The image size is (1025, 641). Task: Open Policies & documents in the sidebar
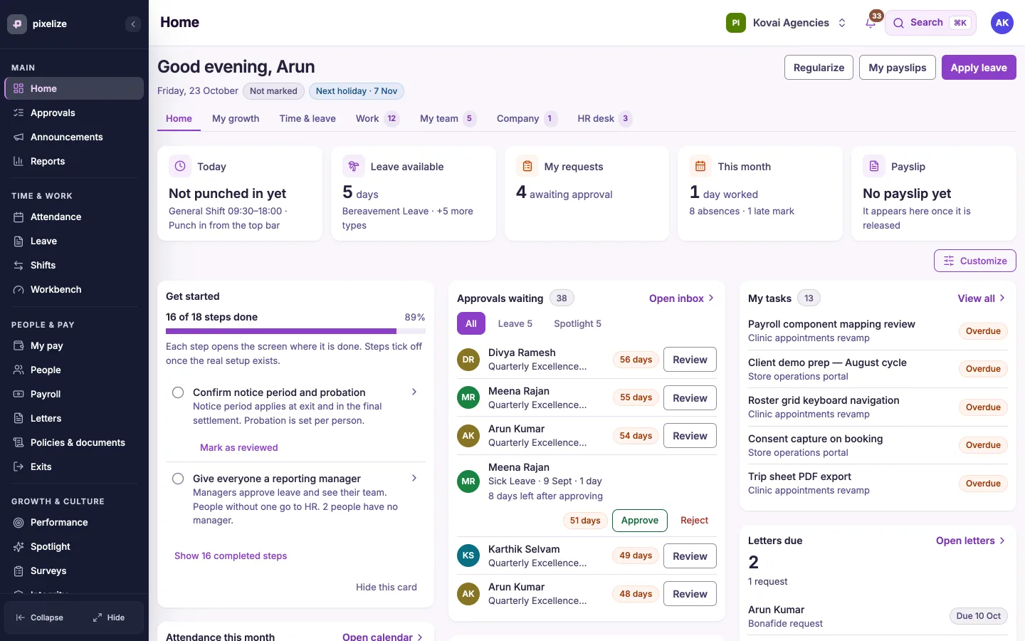click(x=74, y=442)
